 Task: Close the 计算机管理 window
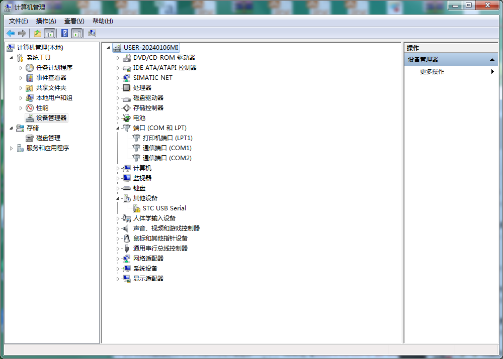[x=487, y=5]
